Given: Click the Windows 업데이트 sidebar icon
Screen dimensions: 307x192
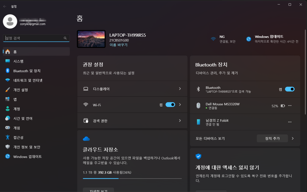Looking at the screenshot, I should [7, 156].
